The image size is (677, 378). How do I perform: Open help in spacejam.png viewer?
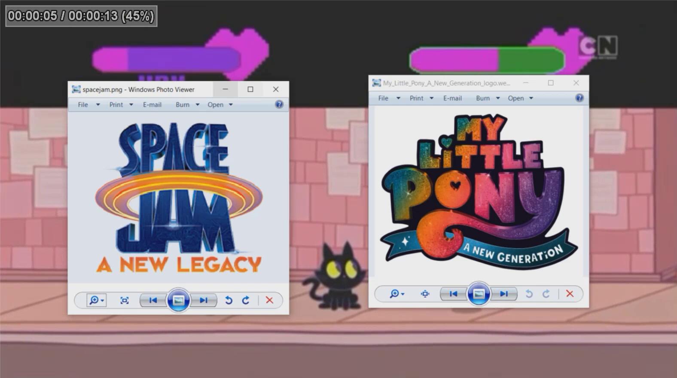279,104
